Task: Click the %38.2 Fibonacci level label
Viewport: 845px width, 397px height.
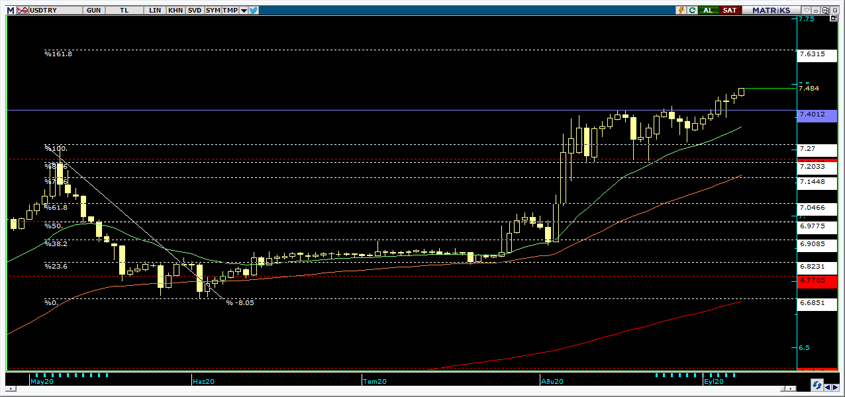Action: tap(56, 243)
